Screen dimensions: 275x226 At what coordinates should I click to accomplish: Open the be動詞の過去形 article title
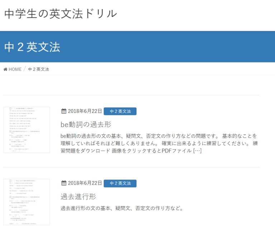(86, 125)
